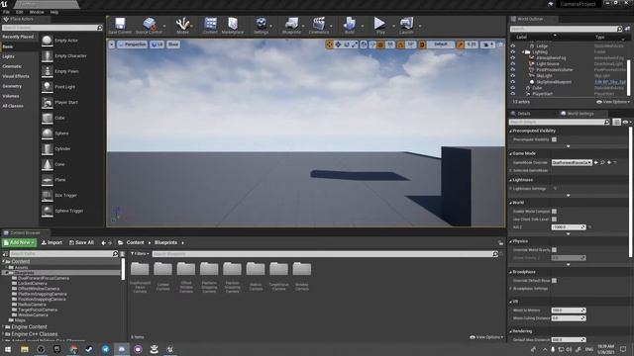The width and height of the screenshot is (634, 356).
Task: Open the Perspective viewport dropdown
Action: pyautogui.click(x=132, y=44)
